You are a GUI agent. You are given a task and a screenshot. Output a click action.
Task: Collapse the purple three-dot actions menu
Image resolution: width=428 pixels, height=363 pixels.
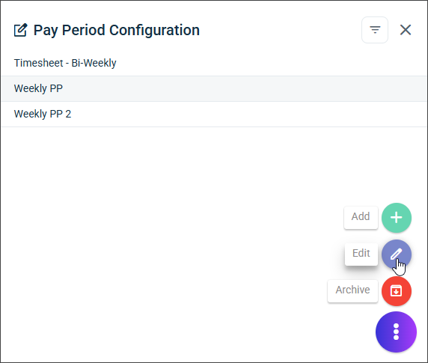(396, 332)
